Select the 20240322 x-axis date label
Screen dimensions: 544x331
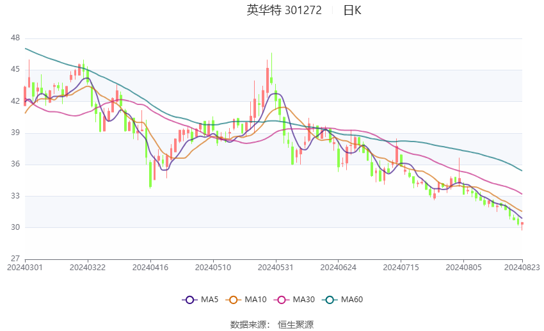[x=88, y=268]
